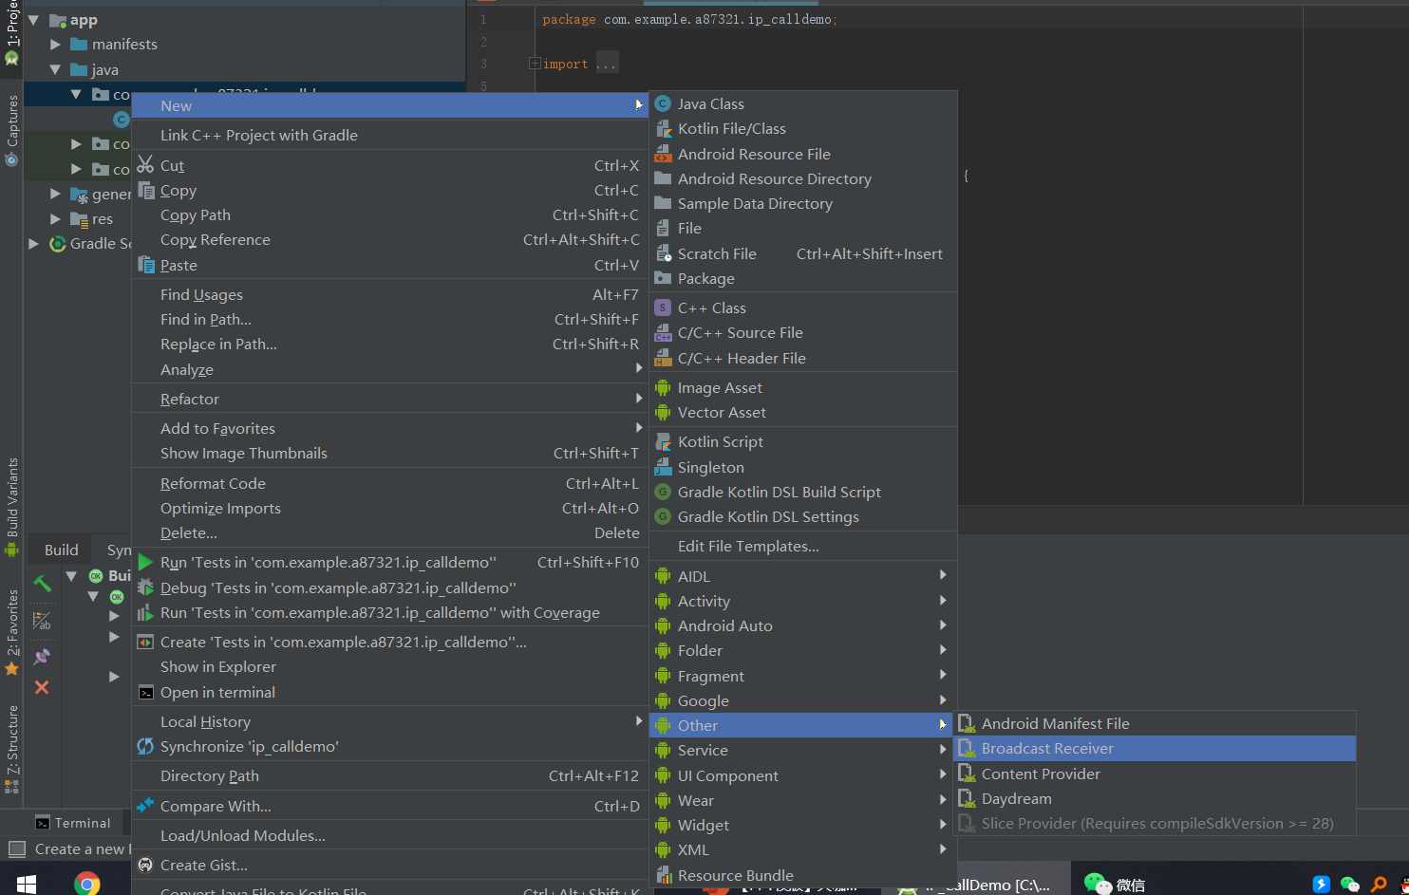Screen dimensions: 1409x895
Task: Click Edit File Templates...
Action: click(x=748, y=546)
